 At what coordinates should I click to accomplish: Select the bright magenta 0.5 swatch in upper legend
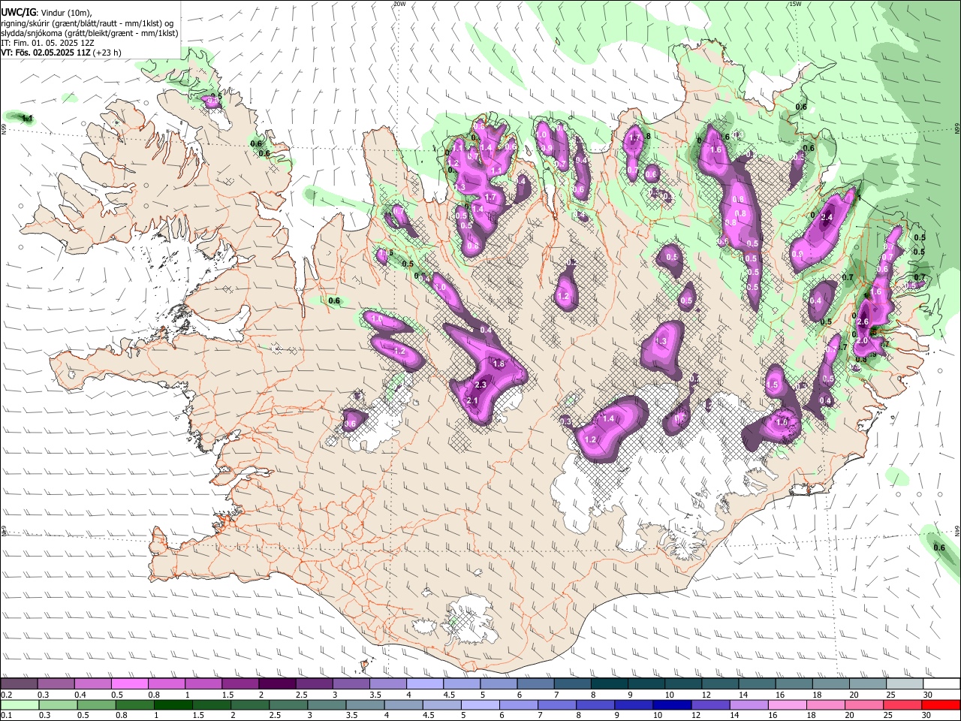[129, 684]
